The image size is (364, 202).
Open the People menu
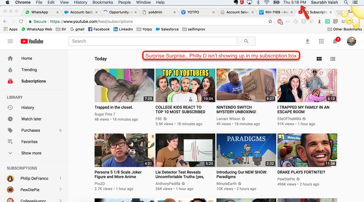point(125,2)
